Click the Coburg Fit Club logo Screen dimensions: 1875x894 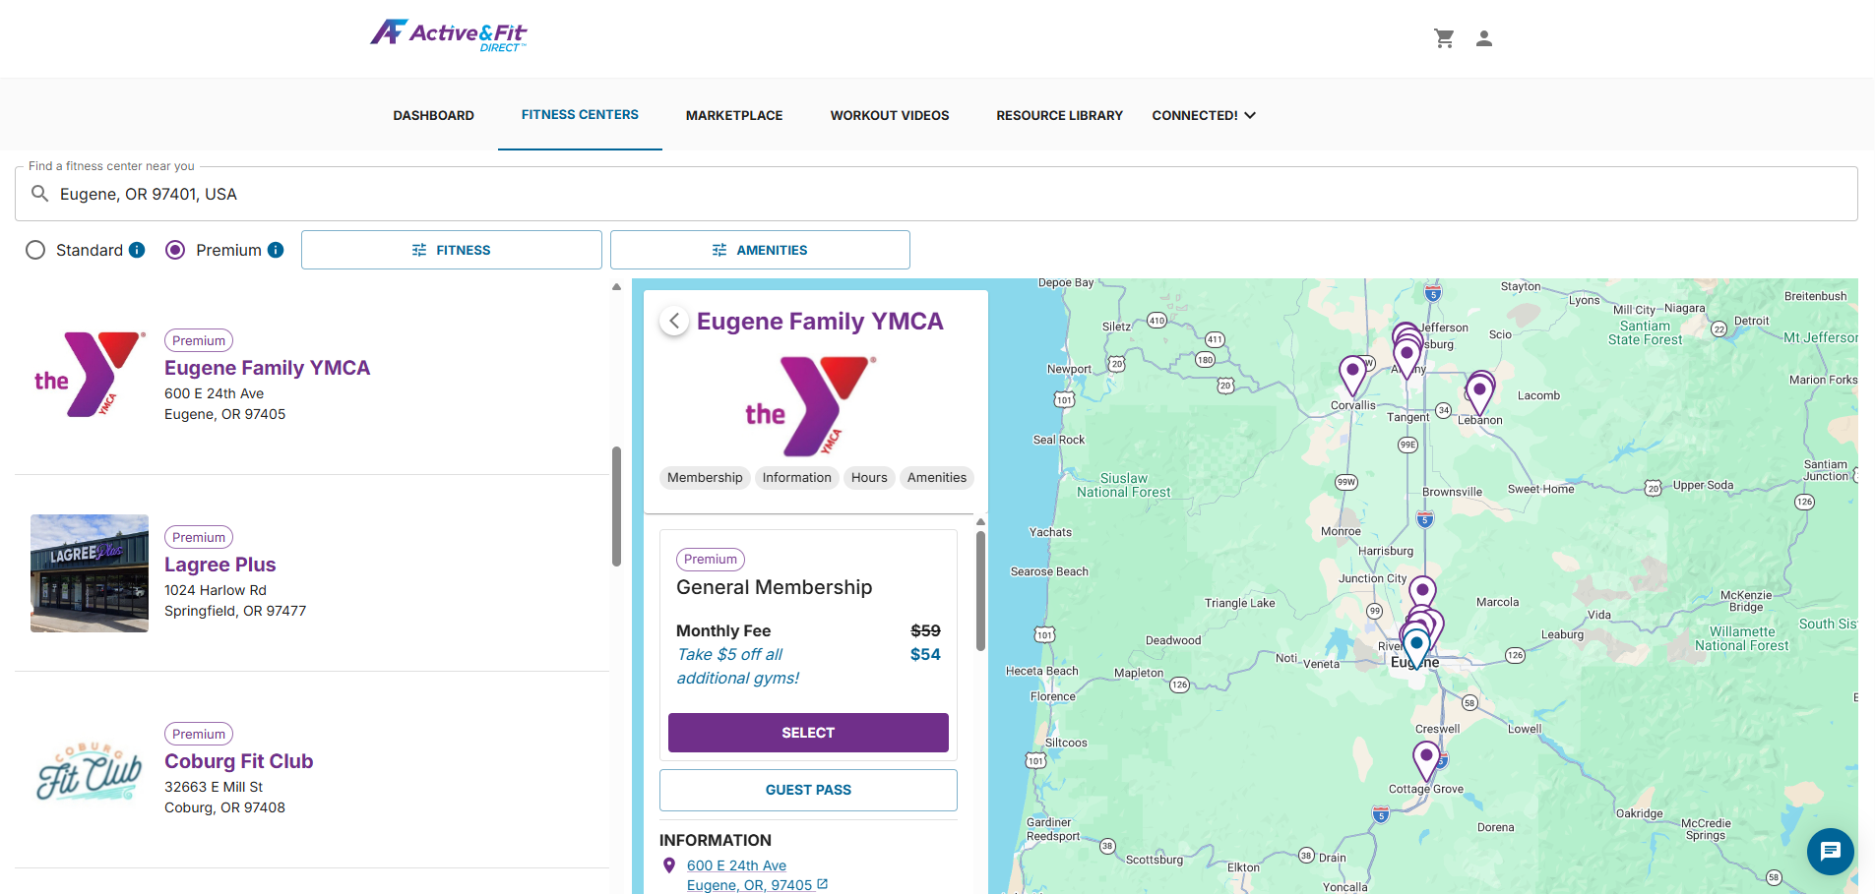(x=90, y=771)
